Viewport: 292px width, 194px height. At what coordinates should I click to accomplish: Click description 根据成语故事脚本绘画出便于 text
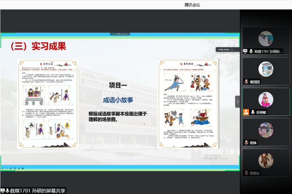[118, 114]
